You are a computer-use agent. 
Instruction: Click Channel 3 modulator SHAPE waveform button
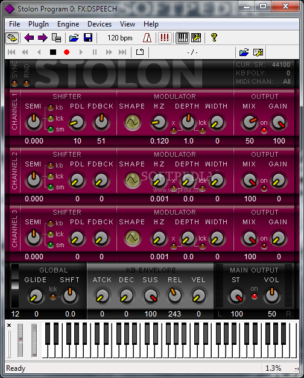pyautogui.click(x=133, y=238)
